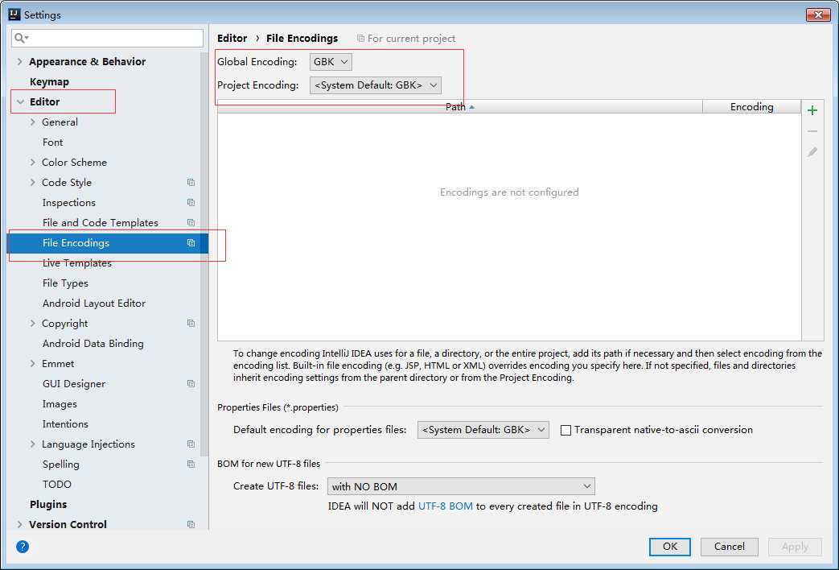Click project-level icon next to File and Code Templates
The image size is (839, 570).
coord(191,222)
